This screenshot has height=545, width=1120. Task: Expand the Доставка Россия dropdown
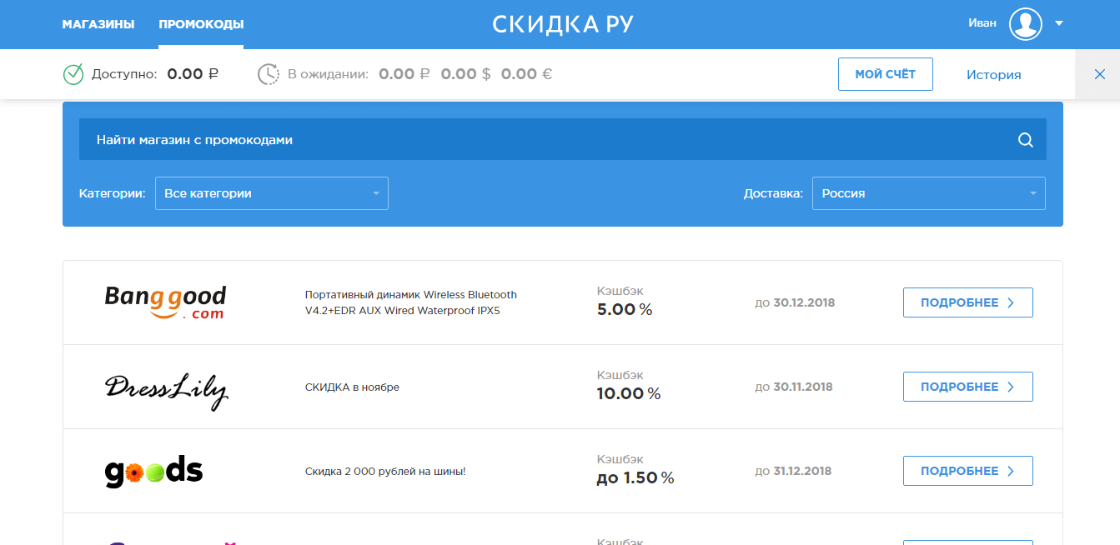[927, 193]
